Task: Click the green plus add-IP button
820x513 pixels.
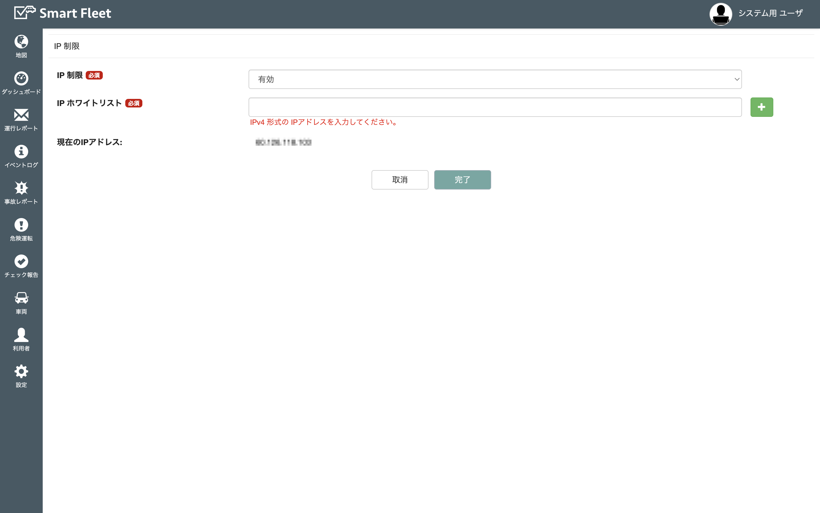Action: [x=761, y=107]
